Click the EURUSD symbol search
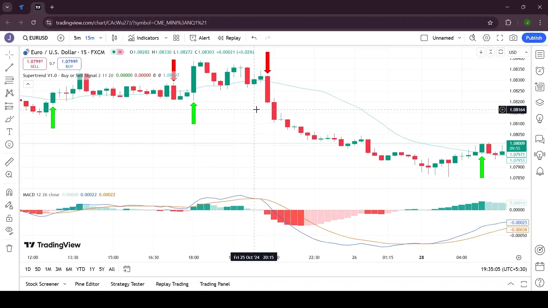 point(35,38)
